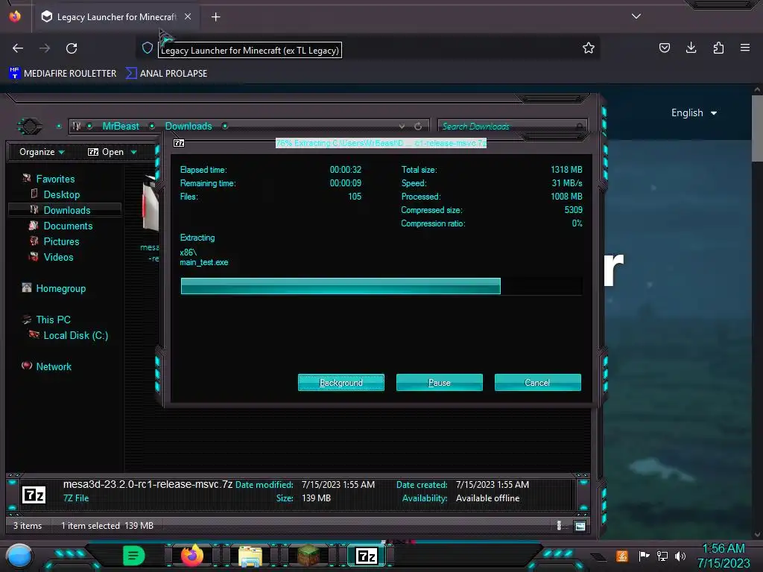Open the Pocket save icon

coord(664,48)
